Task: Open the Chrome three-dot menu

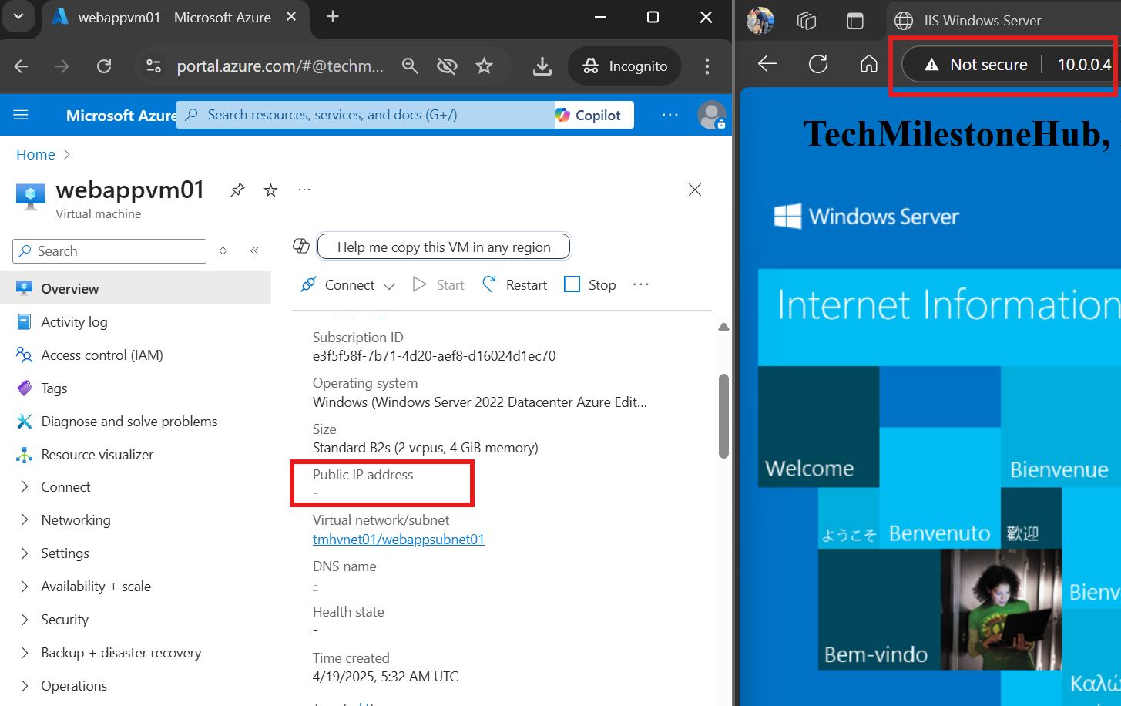Action: 706,66
